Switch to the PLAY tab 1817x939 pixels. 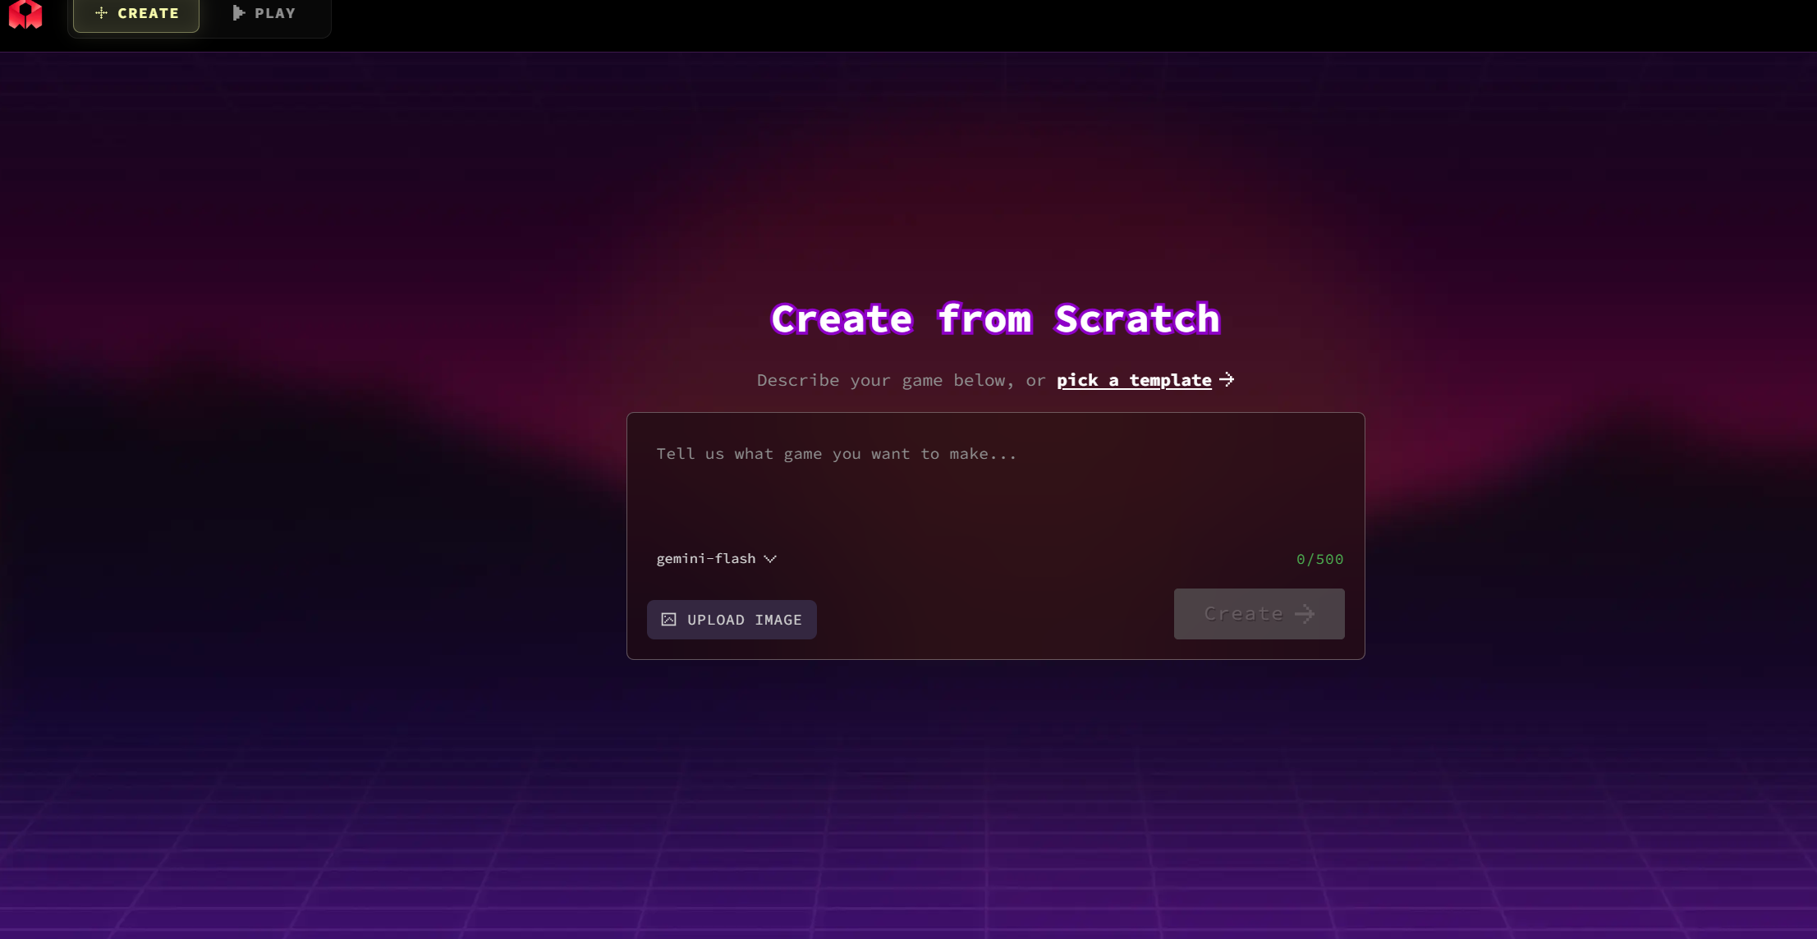[x=264, y=14]
